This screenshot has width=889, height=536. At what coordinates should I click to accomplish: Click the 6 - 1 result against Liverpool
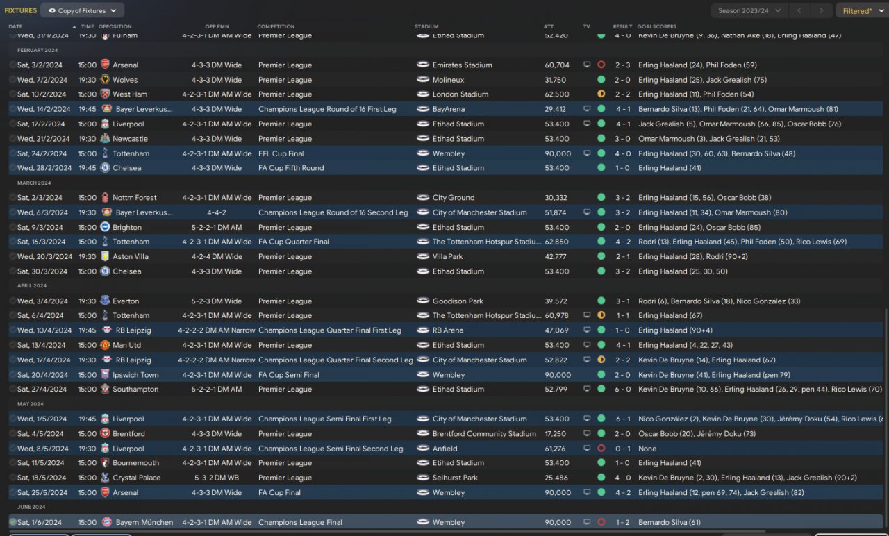(x=623, y=419)
